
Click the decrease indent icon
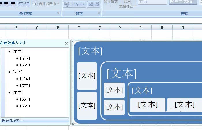[20, 4]
